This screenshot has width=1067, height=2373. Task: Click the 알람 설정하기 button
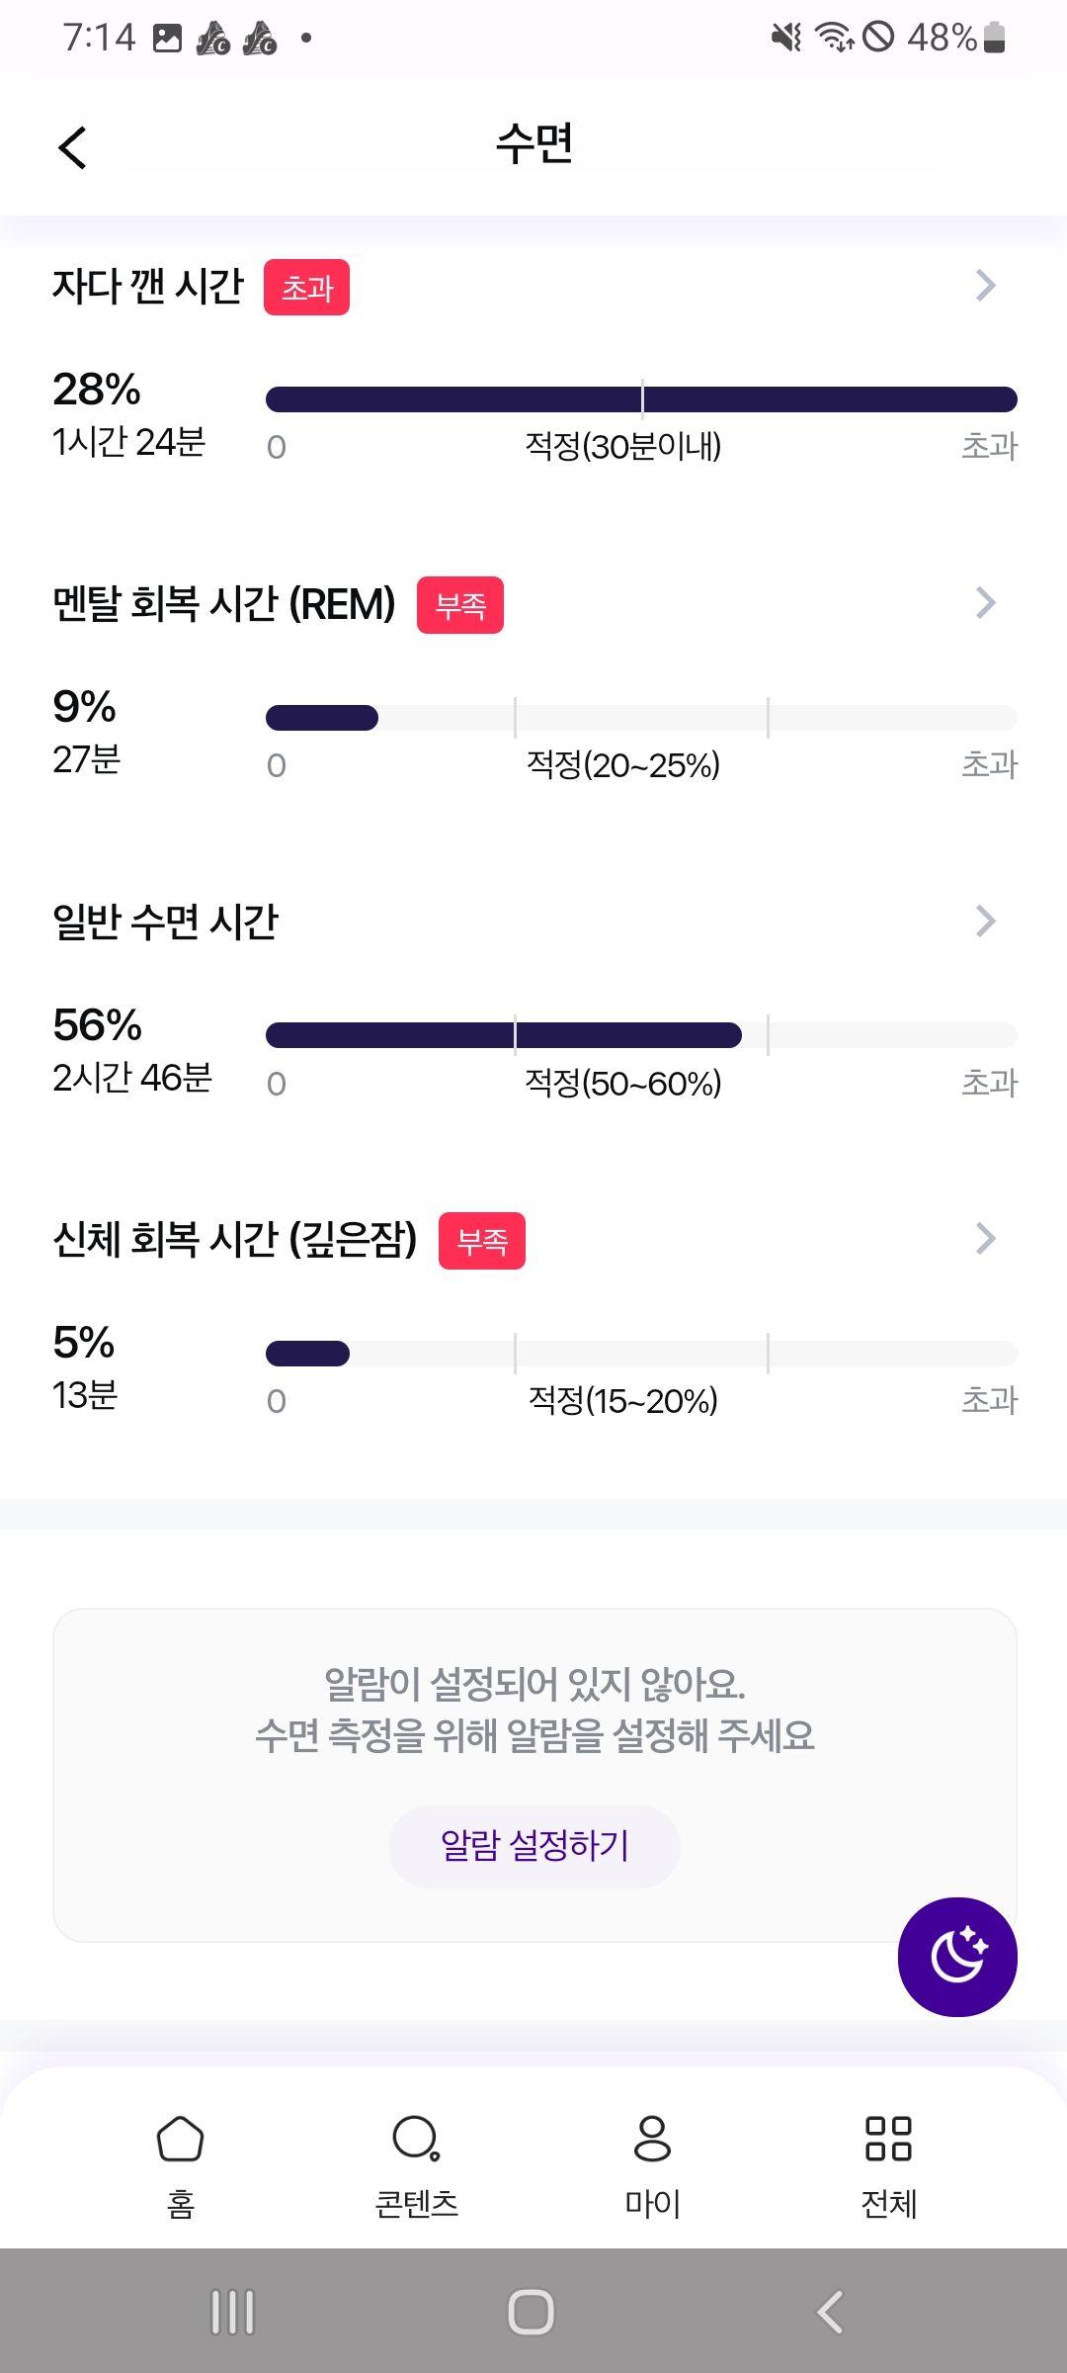tap(534, 1846)
